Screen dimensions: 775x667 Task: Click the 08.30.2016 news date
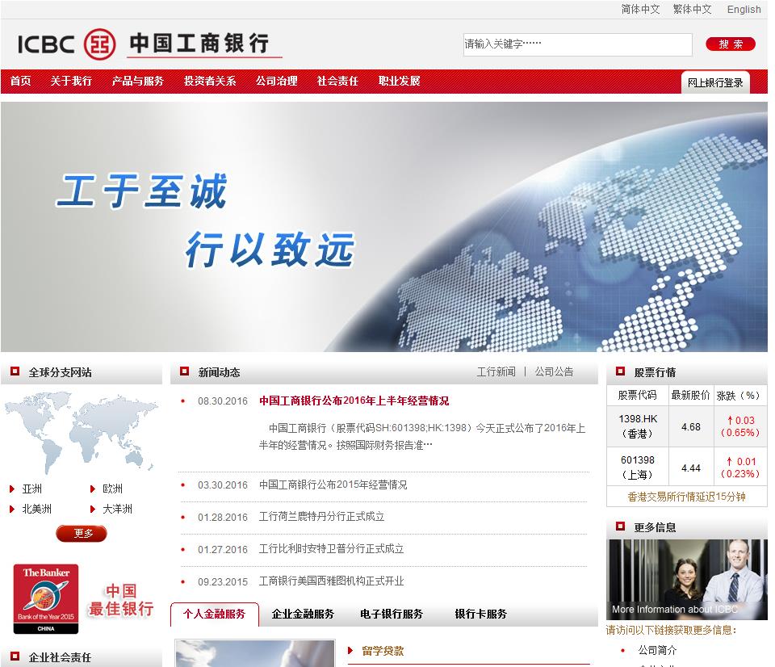tap(223, 401)
